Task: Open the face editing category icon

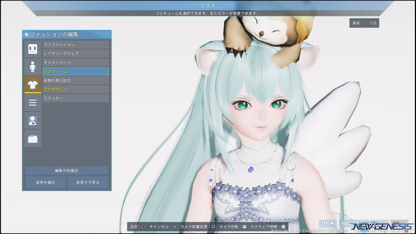Action: click(x=33, y=49)
